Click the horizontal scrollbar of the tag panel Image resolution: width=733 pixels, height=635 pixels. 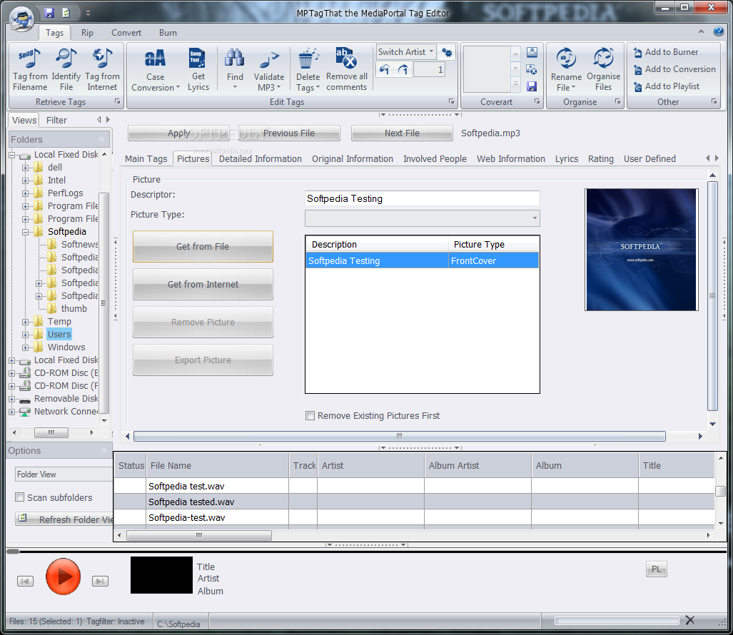tap(399, 436)
